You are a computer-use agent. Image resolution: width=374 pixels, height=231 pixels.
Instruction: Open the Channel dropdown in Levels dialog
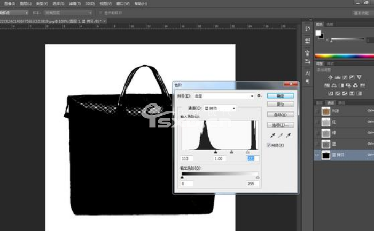220,108
